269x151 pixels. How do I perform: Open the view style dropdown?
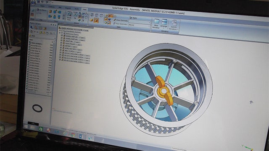pos(140,22)
